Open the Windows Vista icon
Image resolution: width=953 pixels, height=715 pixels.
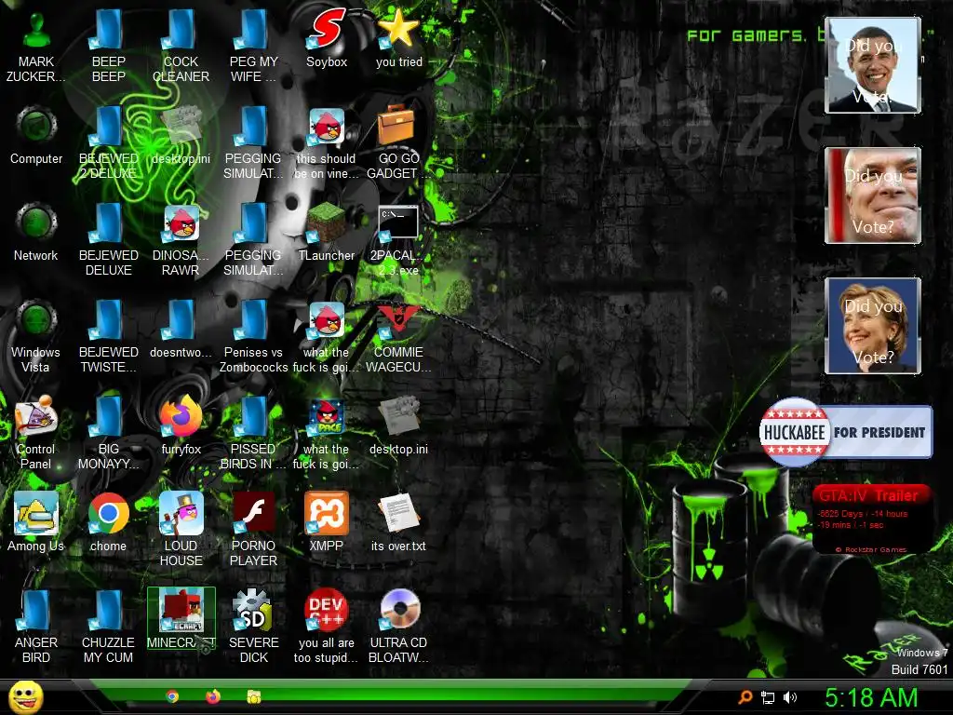pos(36,336)
